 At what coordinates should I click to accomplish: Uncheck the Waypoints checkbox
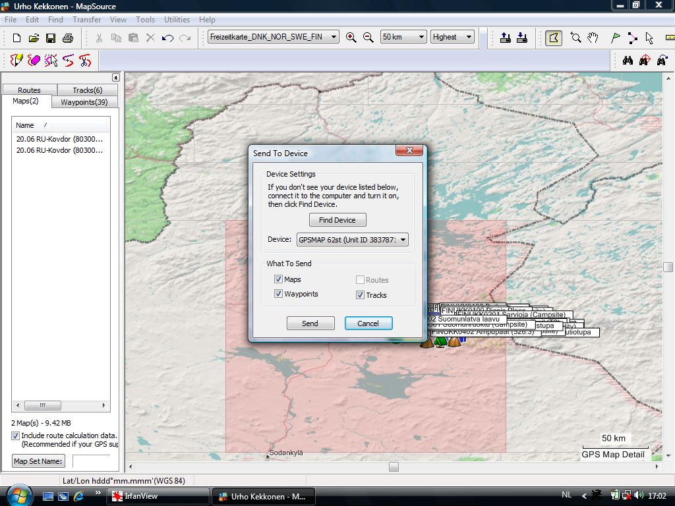tap(278, 294)
